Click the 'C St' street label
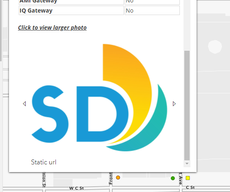This screenshot has height=192, width=230. [x=190, y=187]
